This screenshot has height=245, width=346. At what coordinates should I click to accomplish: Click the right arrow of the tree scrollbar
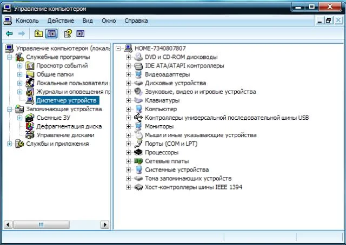click(105, 224)
